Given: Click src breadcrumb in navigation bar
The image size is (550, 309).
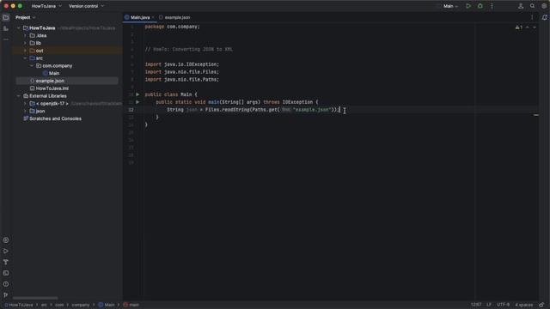Looking at the screenshot, I should point(44,305).
